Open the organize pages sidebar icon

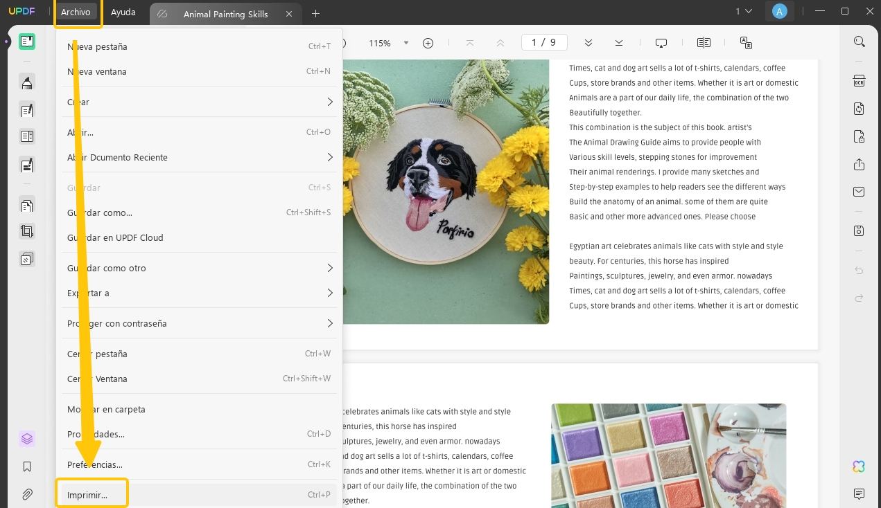[x=27, y=136]
